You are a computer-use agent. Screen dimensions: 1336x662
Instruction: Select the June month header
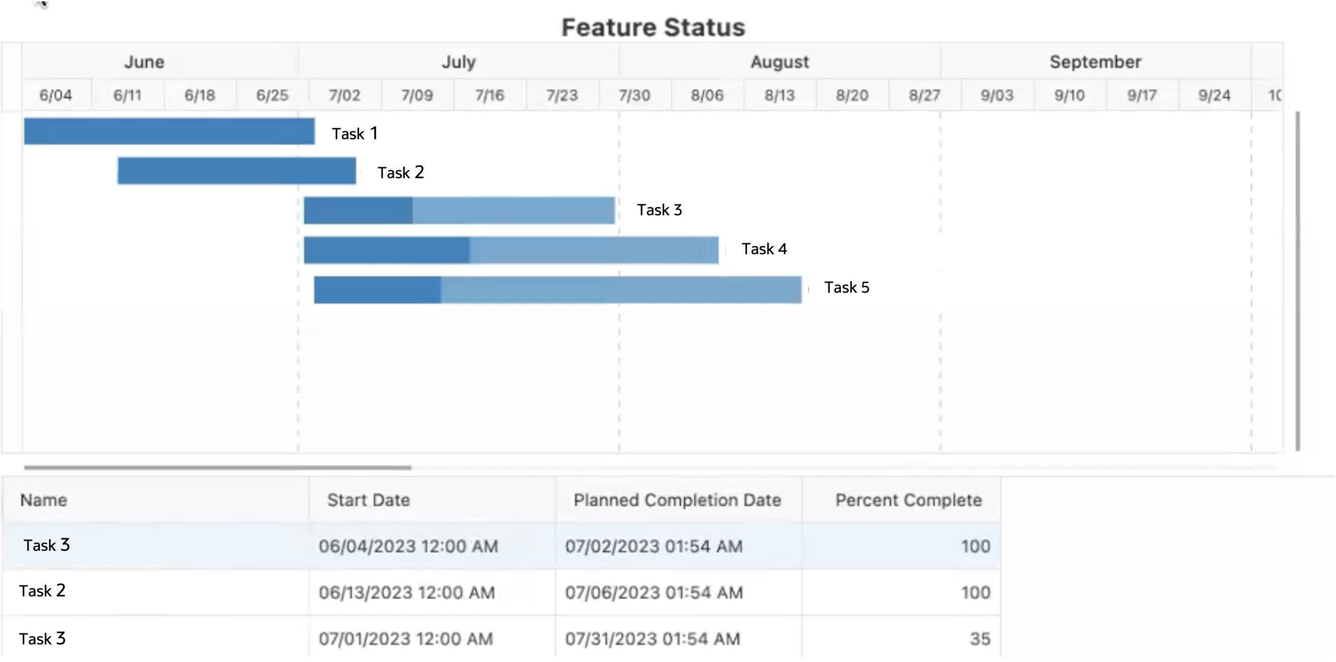coord(144,62)
